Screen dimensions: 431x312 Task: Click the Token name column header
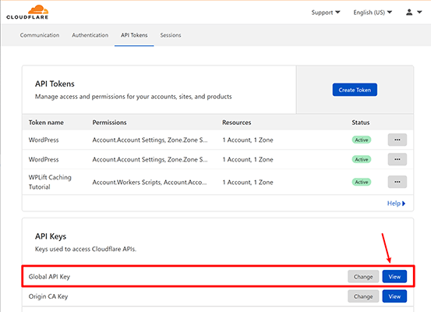click(46, 122)
